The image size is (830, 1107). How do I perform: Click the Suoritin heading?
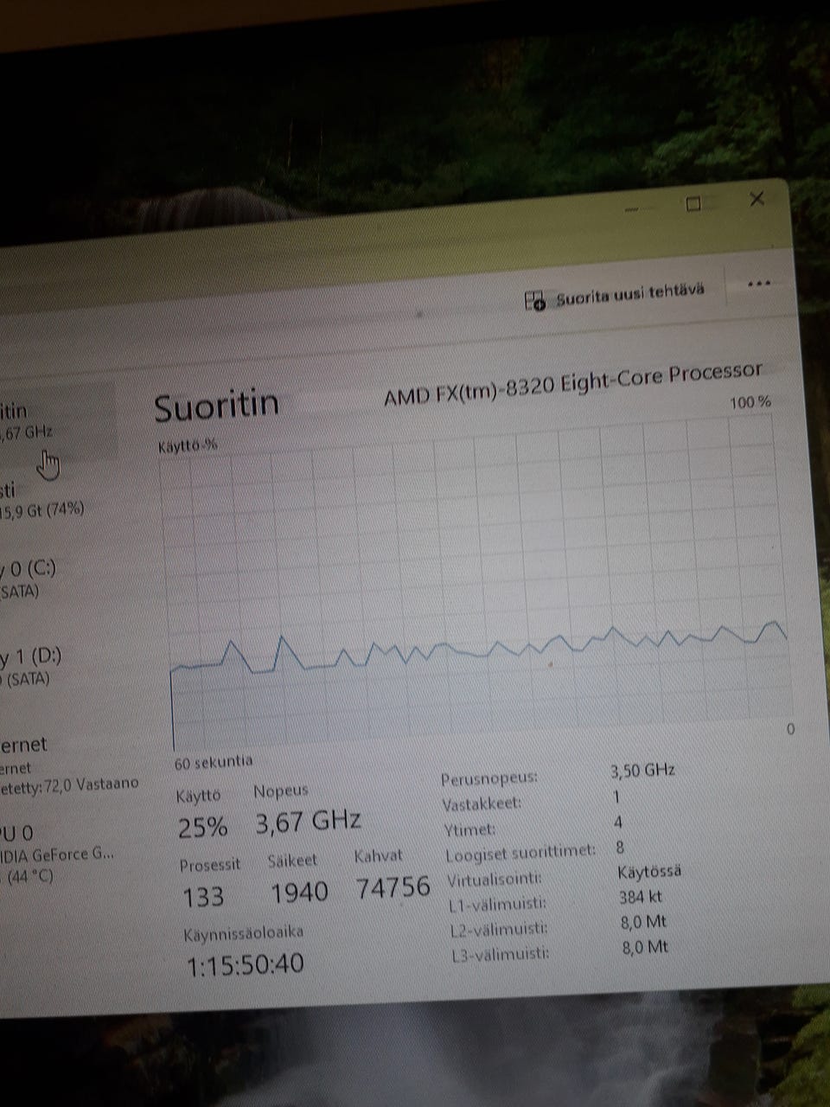(217, 406)
